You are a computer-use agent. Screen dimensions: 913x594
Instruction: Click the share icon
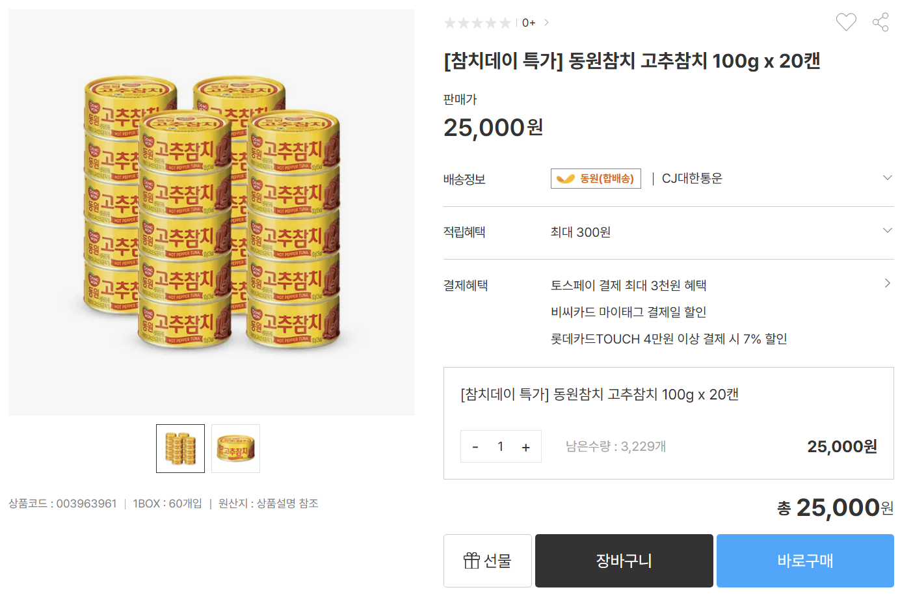[x=880, y=22]
